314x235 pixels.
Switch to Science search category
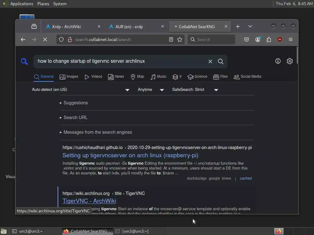point(197,76)
